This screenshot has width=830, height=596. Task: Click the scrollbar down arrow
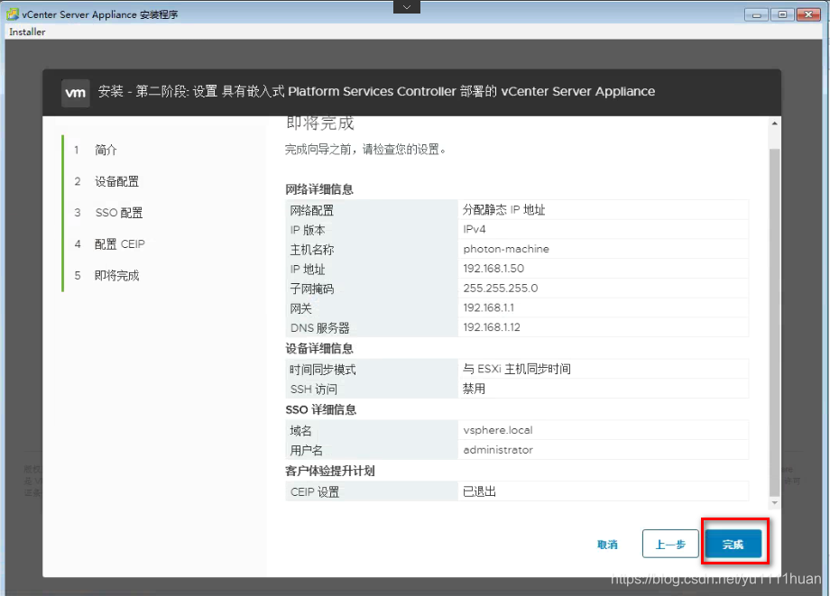tap(774, 502)
